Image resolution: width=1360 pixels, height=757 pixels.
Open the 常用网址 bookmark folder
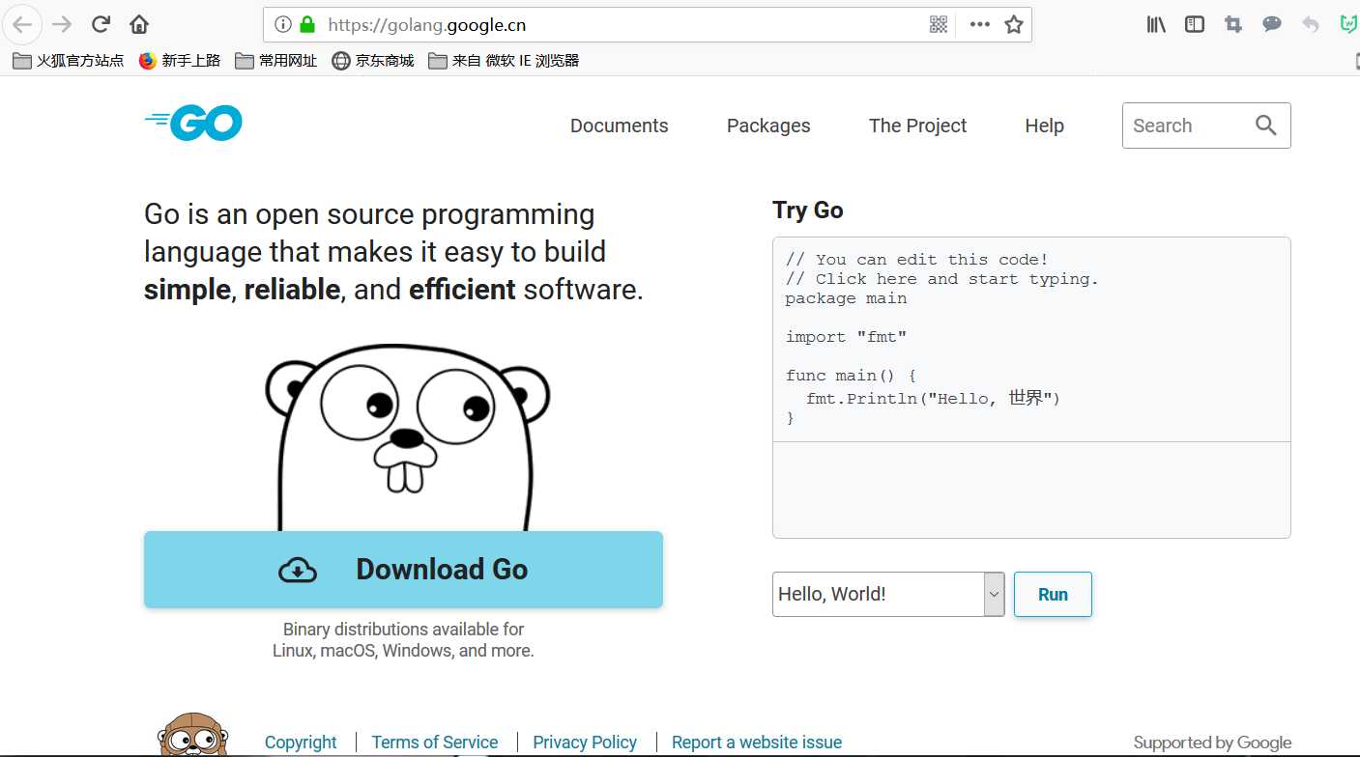click(276, 61)
